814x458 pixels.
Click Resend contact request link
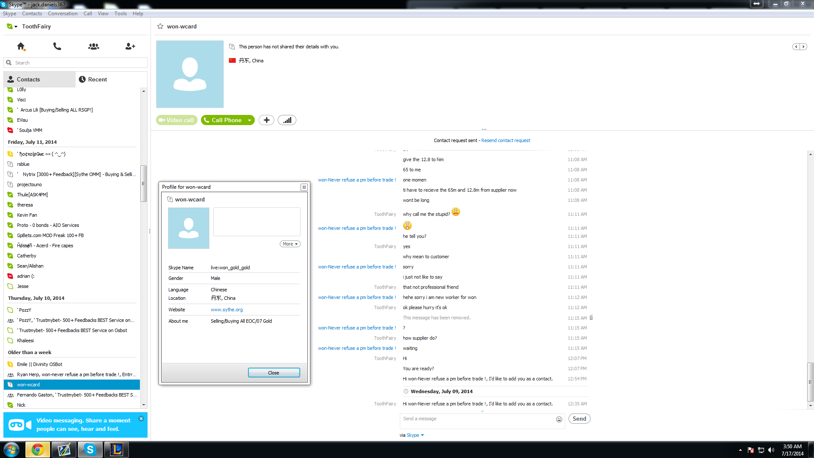tap(505, 140)
